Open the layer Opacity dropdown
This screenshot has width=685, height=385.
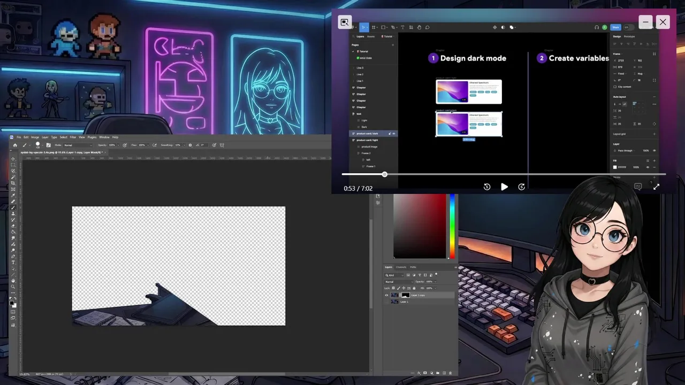click(x=435, y=282)
